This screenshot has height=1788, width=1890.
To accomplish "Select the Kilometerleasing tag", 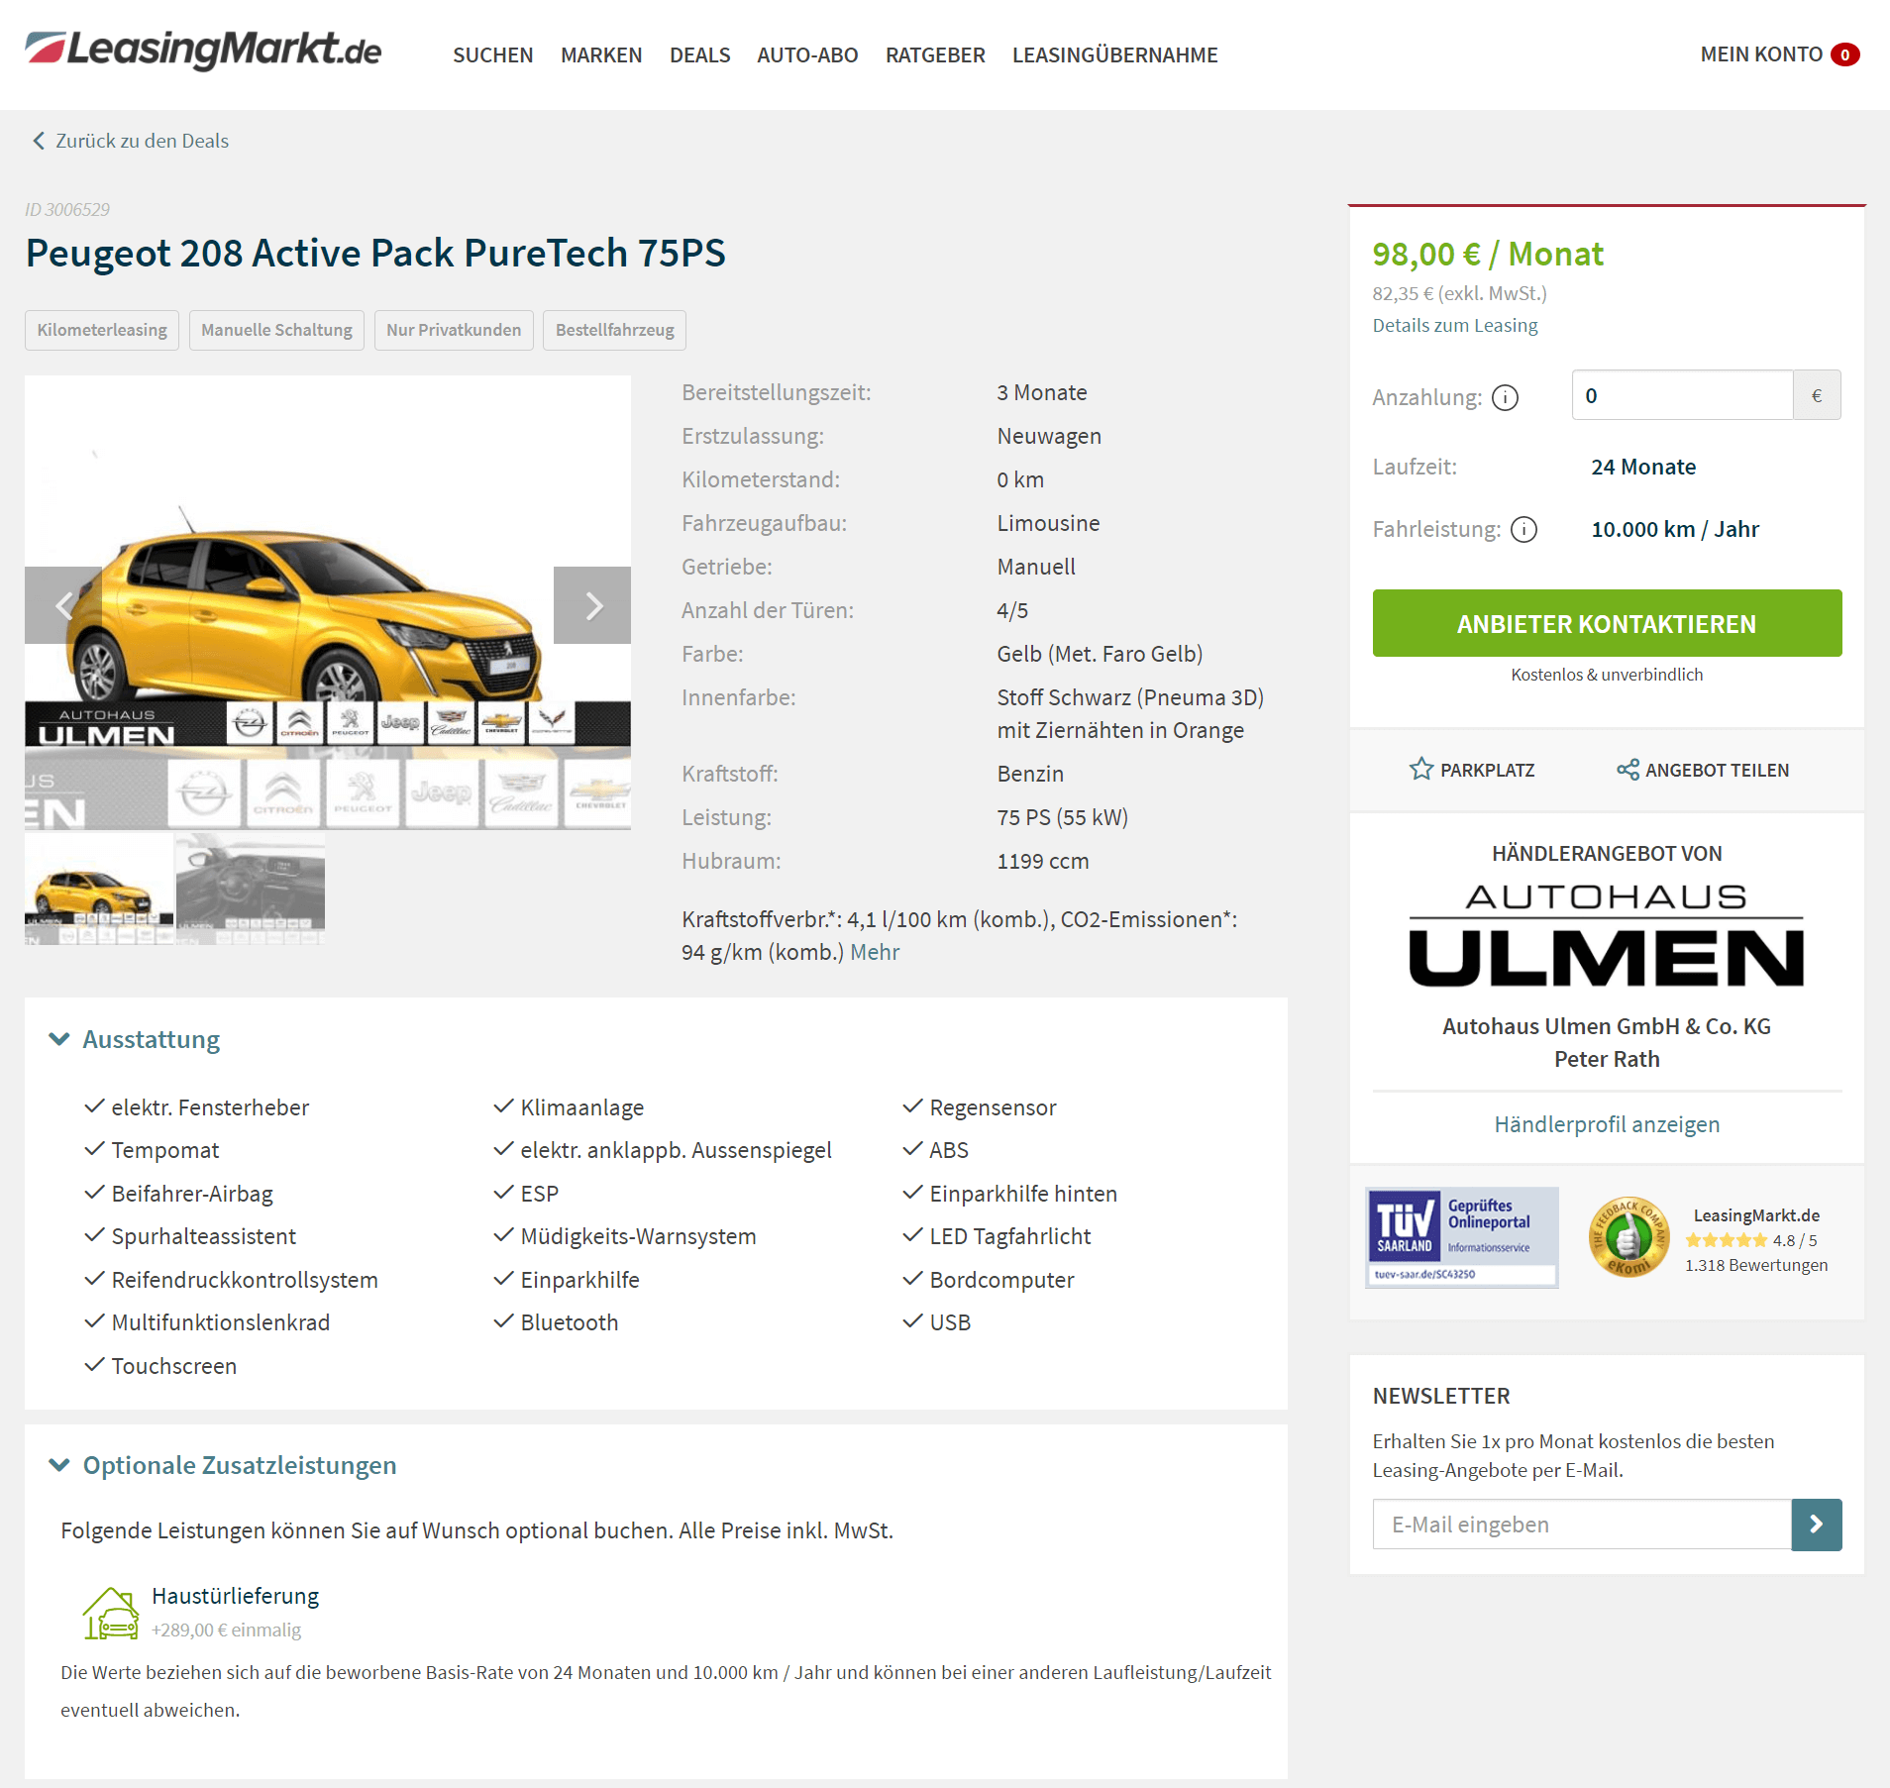I will point(102,330).
